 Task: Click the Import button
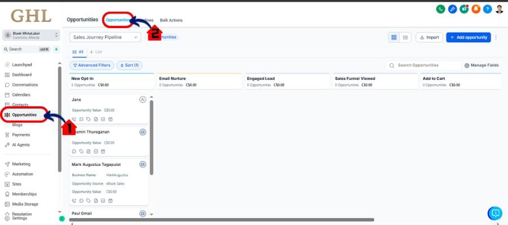coord(429,37)
